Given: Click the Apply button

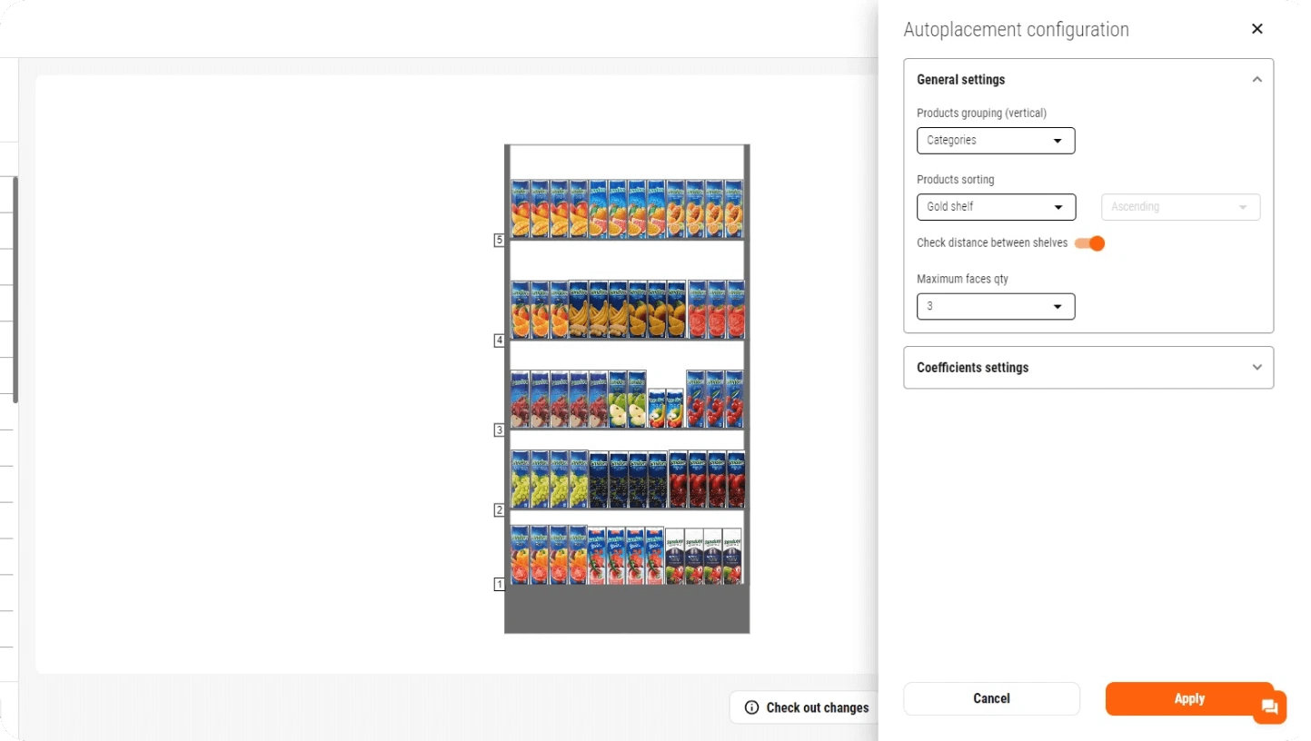Looking at the screenshot, I should tap(1188, 698).
